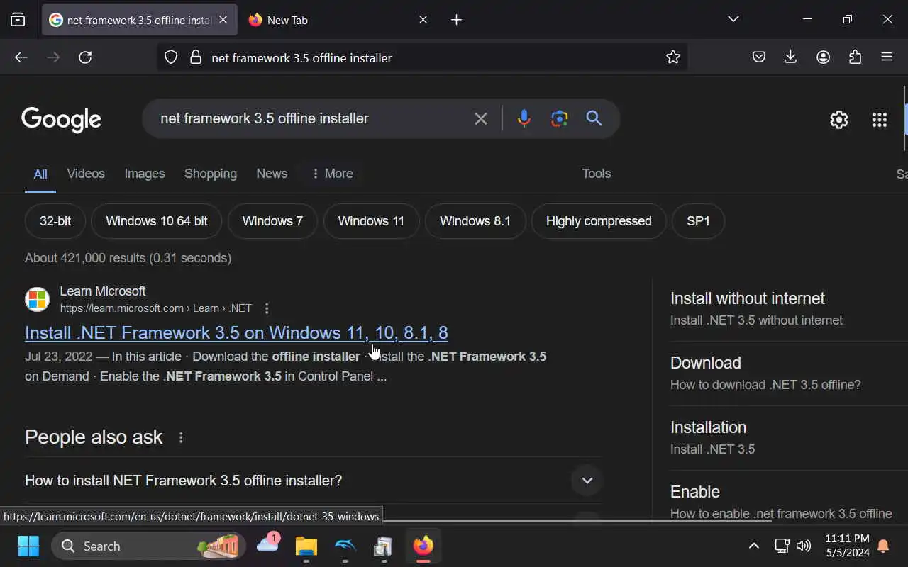This screenshot has width=908, height=567.
Task: Open the Google apps grid
Action: [880, 120]
